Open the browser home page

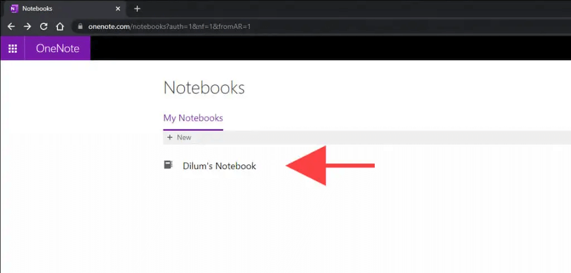[x=60, y=27]
